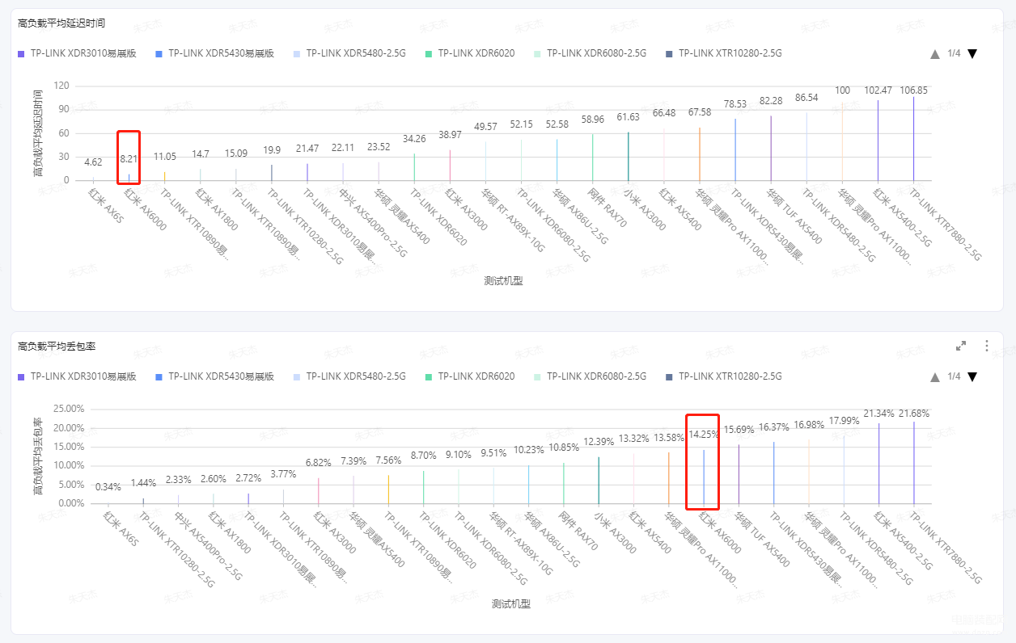Click the 小米 AX3000 axis label in 丢包率 chart
Viewport: 1016px width, 643px height.
tap(616, 532)
